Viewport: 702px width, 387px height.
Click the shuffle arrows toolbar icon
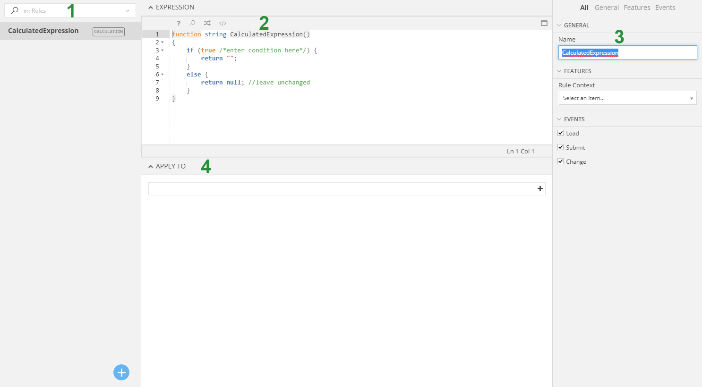(207, 23)
